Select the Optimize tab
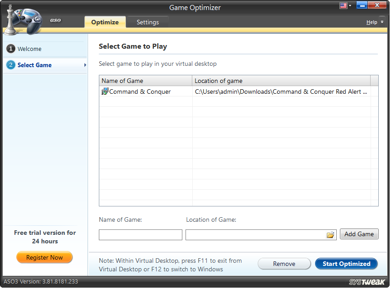The height and width of the screenshot is (288, 390). (x=105, y=22)
